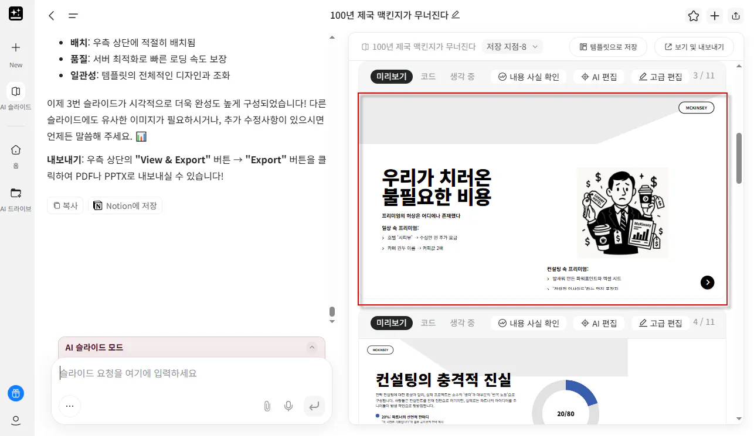This screenshot has width=754, height=436.
Task: Click the slide request input field
Action: (192, 373)
